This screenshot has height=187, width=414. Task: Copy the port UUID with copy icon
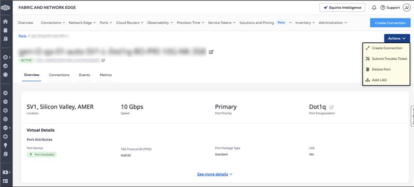tap(103, 60)
